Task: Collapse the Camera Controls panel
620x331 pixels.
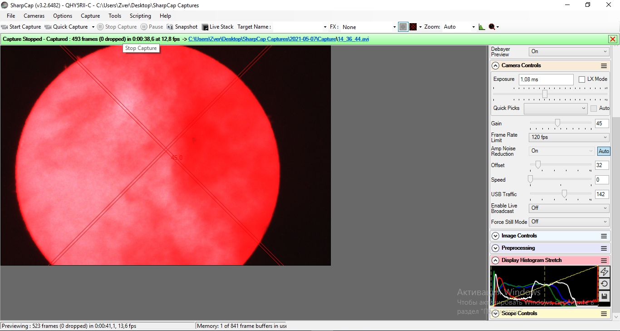Action: click(x=496, y=65)
